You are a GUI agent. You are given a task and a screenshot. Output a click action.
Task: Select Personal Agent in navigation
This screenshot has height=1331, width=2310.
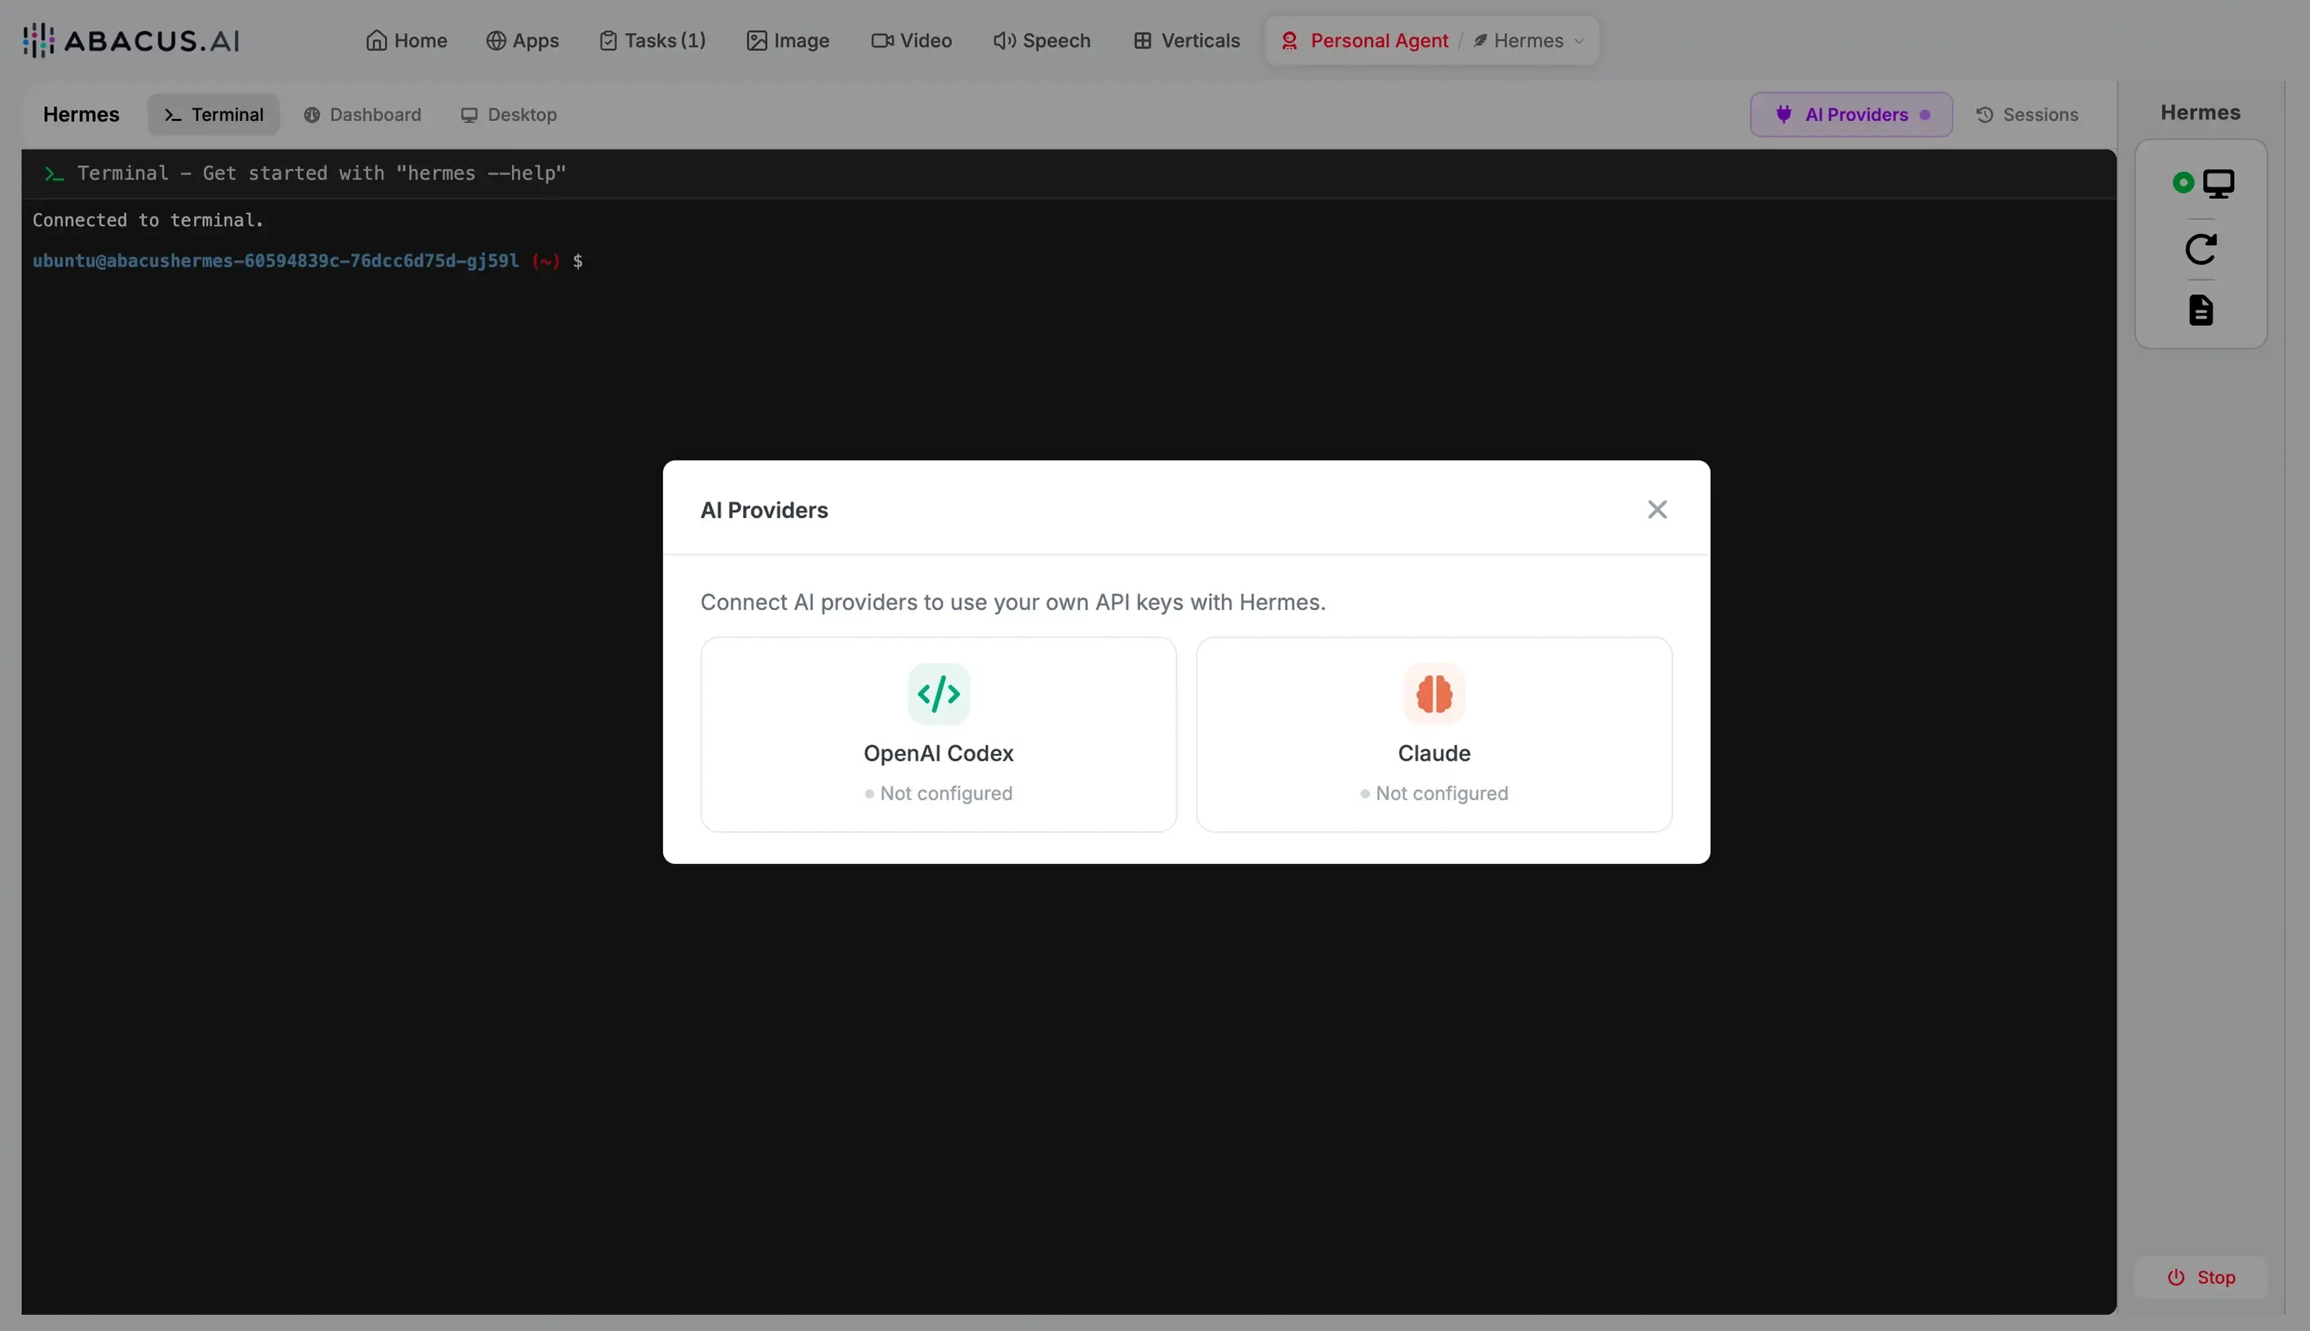pos(1364,40)
